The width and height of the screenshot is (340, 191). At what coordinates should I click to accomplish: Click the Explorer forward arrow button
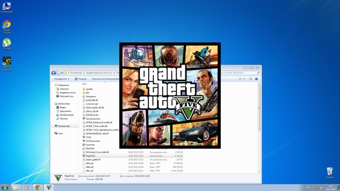(x=58, y=73)
